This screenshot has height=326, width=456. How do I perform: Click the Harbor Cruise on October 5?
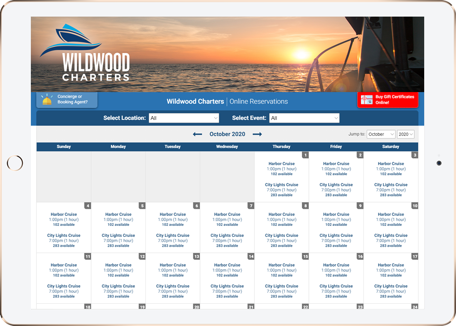[118, 214]
